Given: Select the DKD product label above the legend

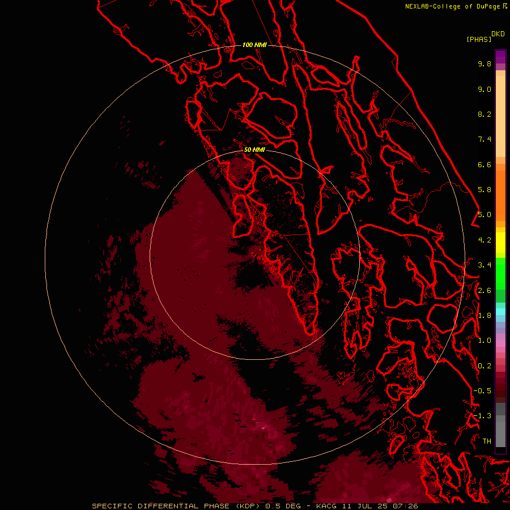Looking at the screenshot, I should pyautogui.click(x=498, y=34).
